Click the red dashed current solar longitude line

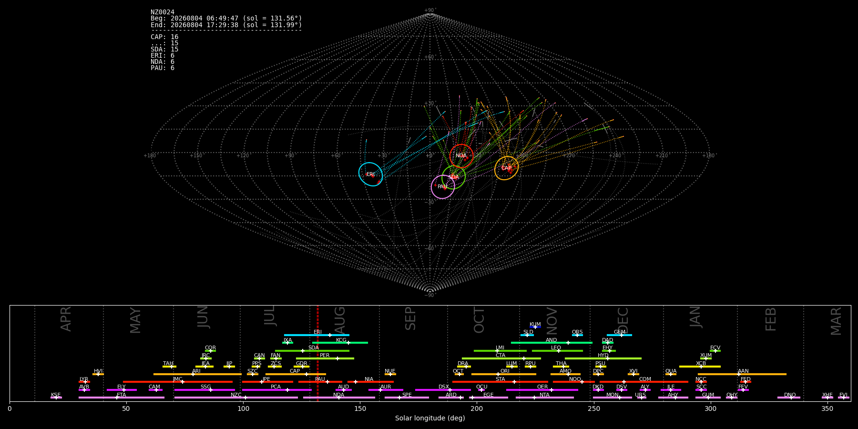[317, 353]
